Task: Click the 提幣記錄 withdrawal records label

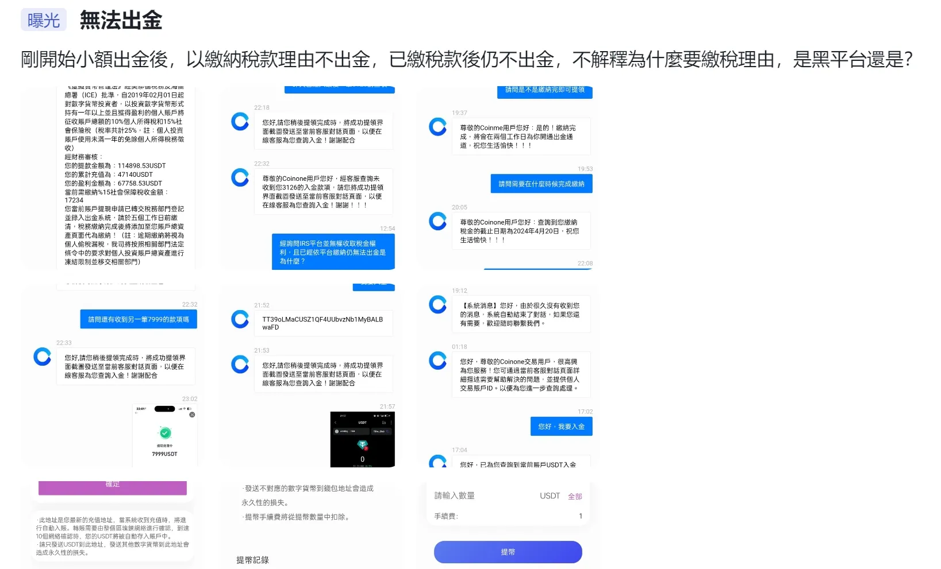Action: click(253, 560)
